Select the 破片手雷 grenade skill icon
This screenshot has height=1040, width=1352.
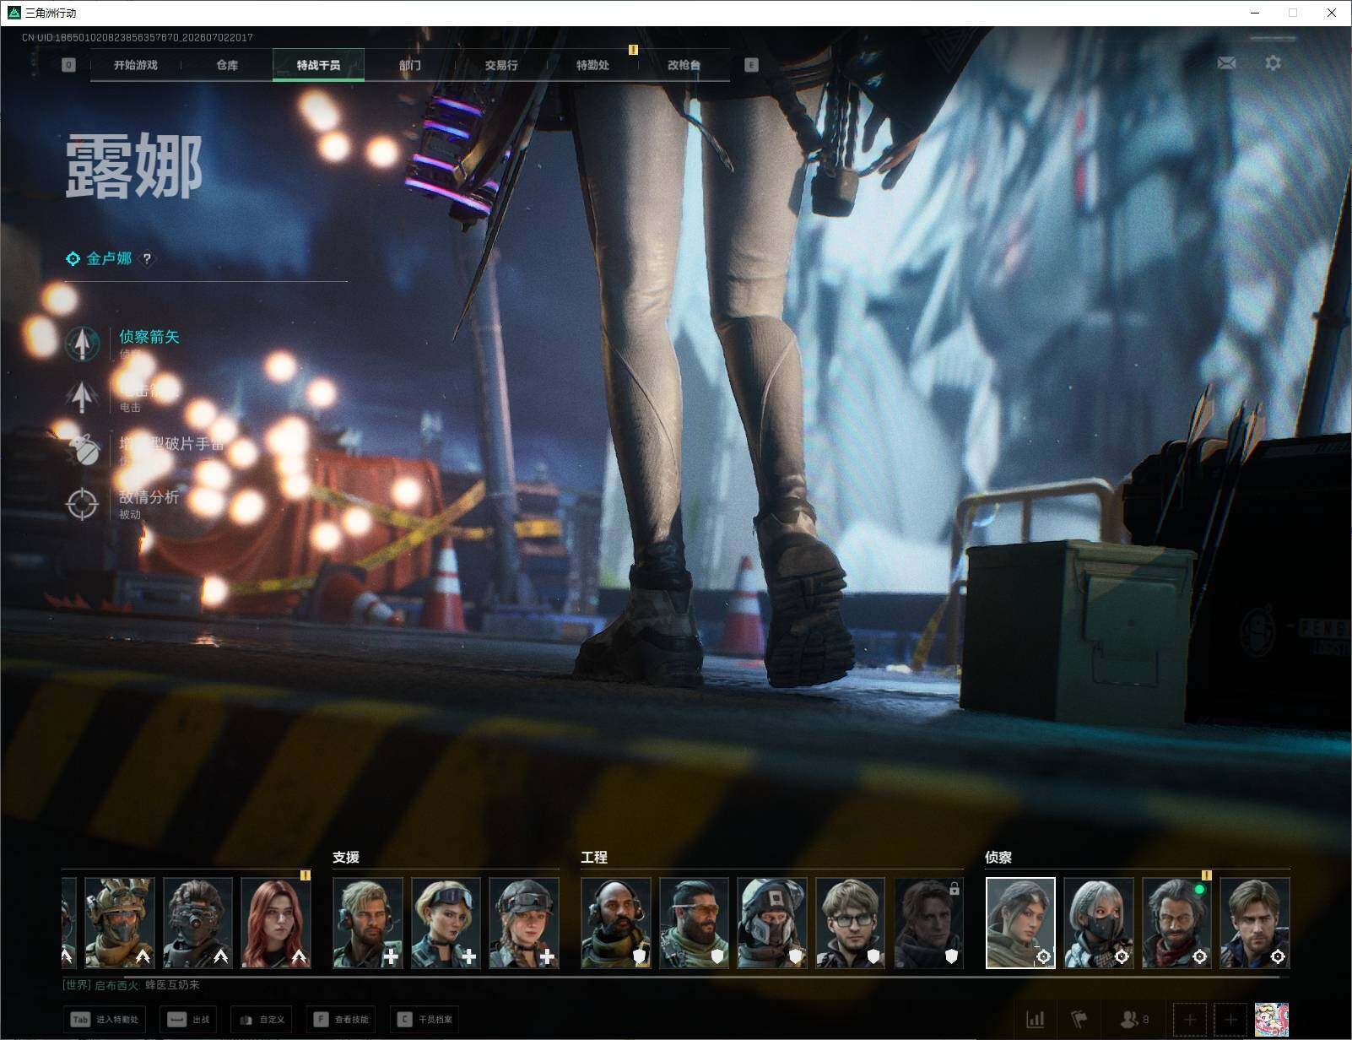(x=82, y=450)
